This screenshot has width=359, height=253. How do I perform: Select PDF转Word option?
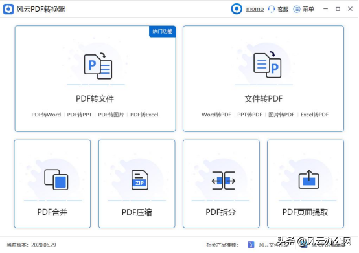tap(46, 115)
